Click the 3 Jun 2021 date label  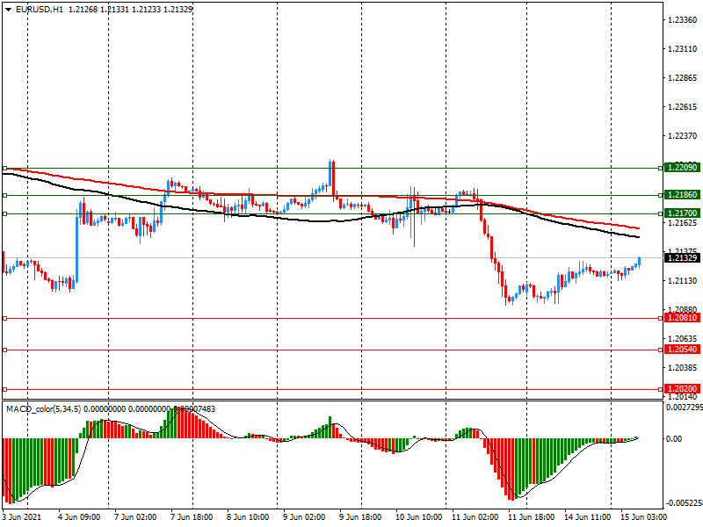(x=21, y=519)
